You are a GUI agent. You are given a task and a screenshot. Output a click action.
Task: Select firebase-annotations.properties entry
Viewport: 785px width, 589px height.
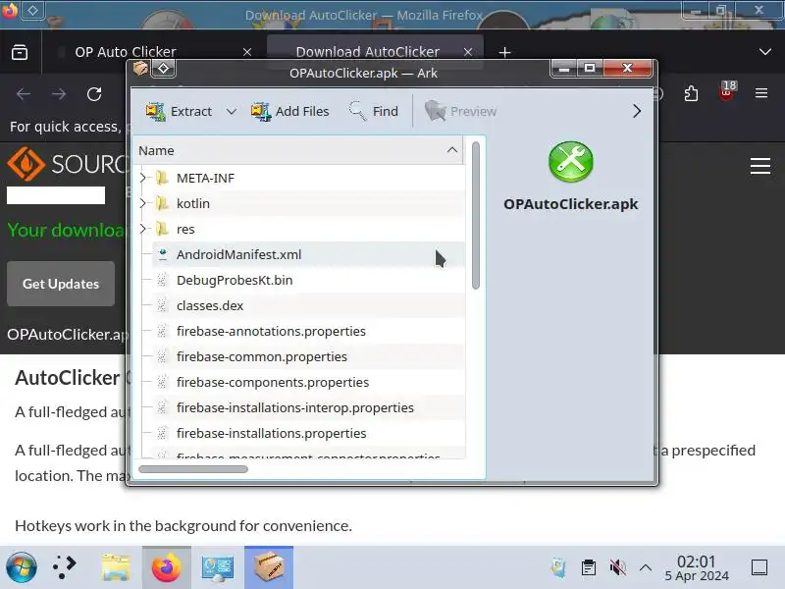click(271, 331)
